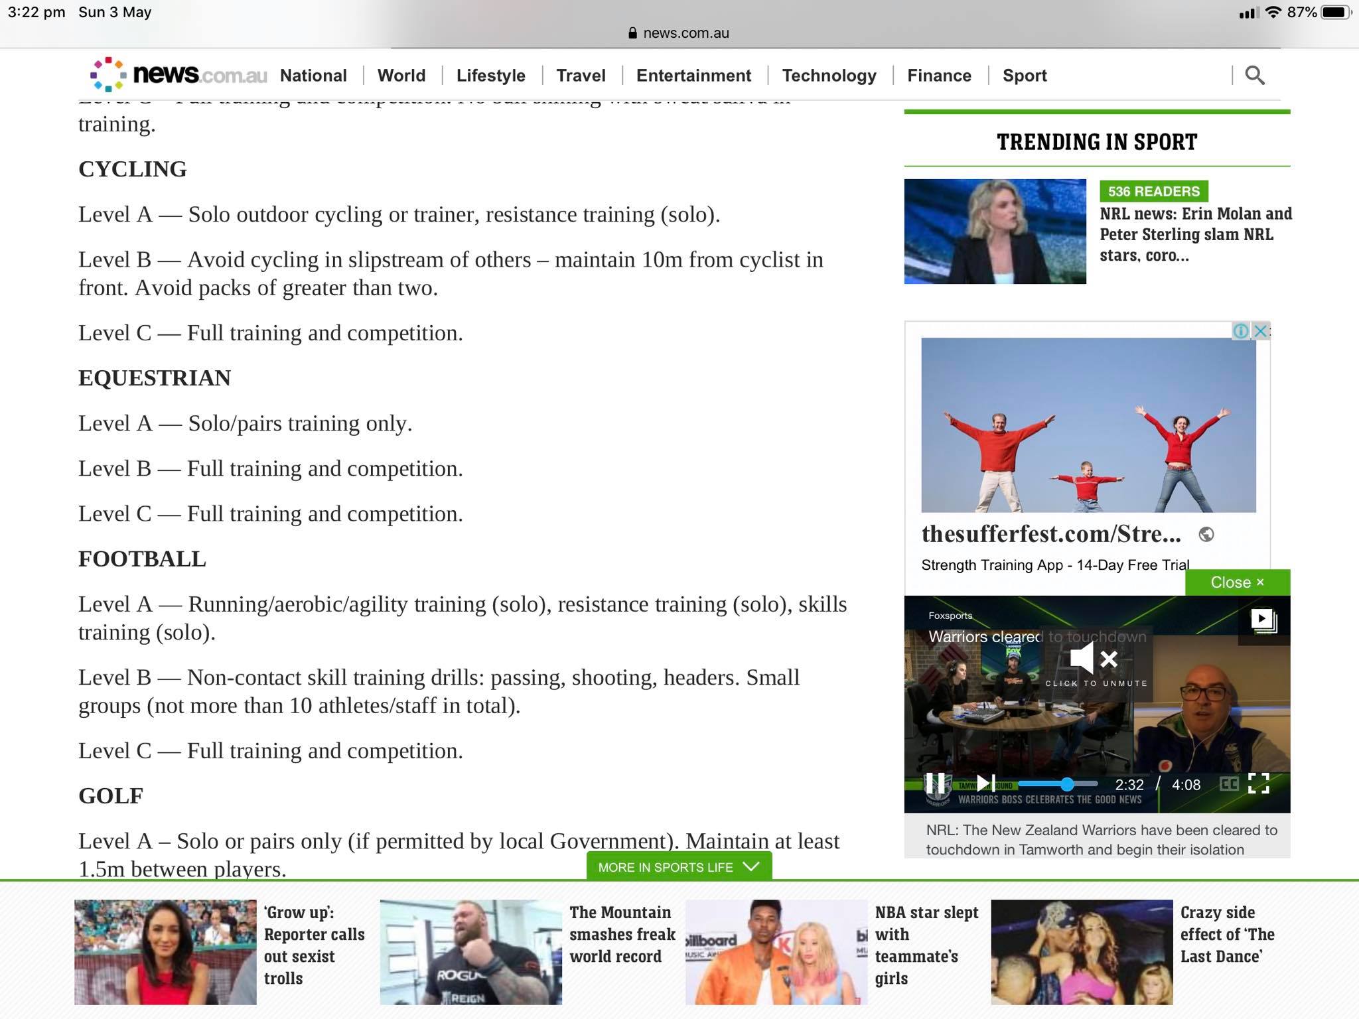Viewport: 1359px width, 1019px height.
Task: Open the site search magnifier icon
Action: pyautogui.click(x=1254, y=75)
